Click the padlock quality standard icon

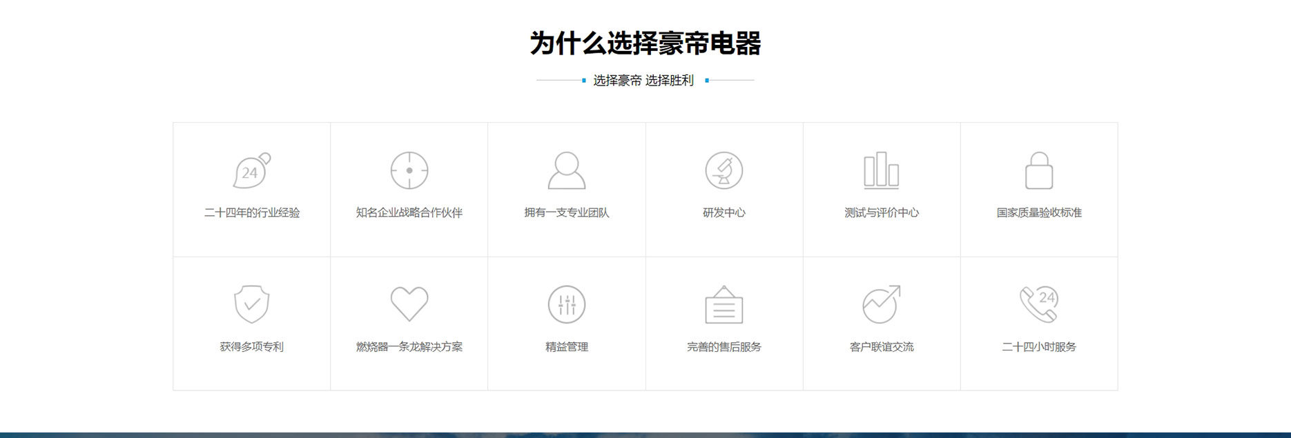pos(1038,171)
